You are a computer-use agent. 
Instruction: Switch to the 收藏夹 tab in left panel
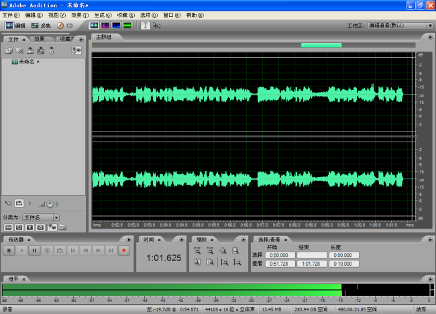pyautogui.click(x=66, y=39)
